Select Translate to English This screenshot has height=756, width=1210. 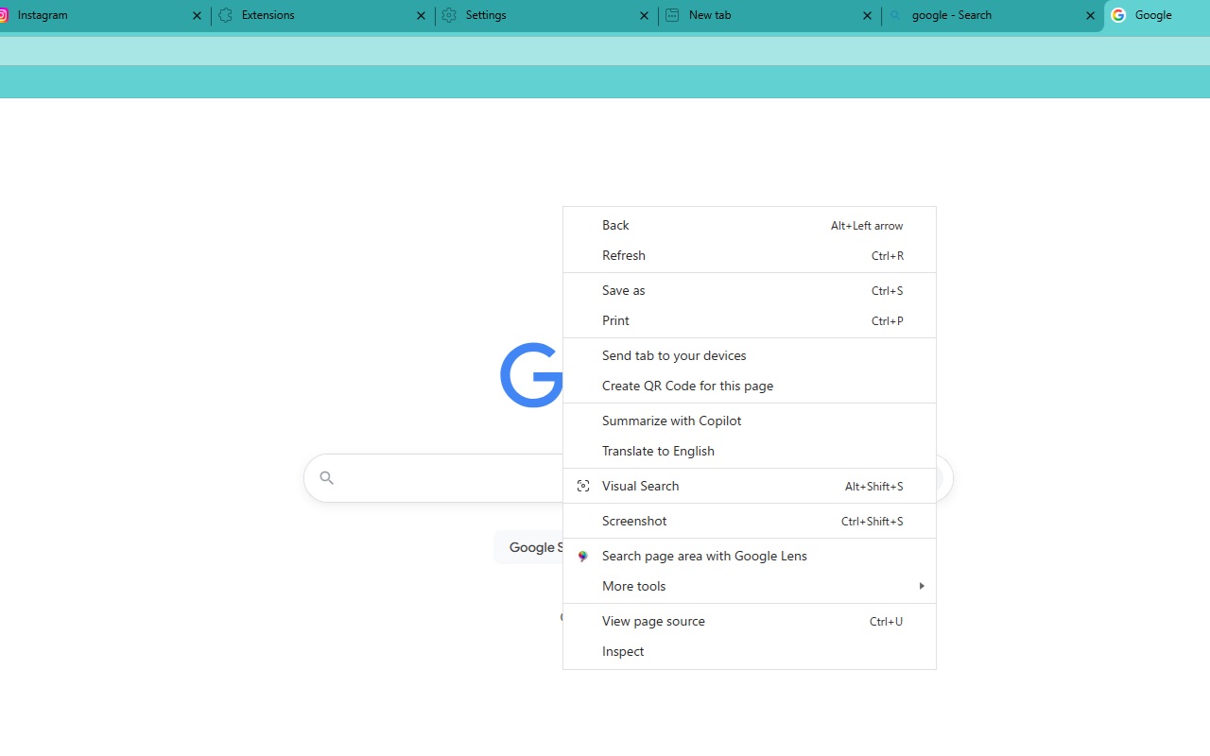click(x=750, y=451)
